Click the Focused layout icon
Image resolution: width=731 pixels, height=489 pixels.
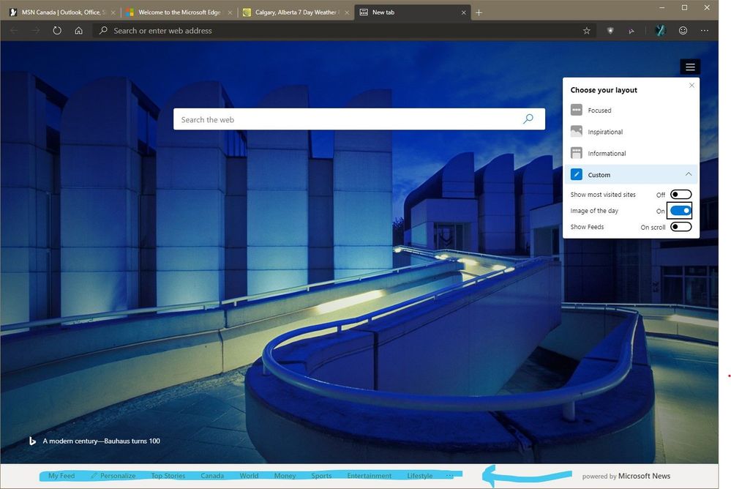(576, 110)
